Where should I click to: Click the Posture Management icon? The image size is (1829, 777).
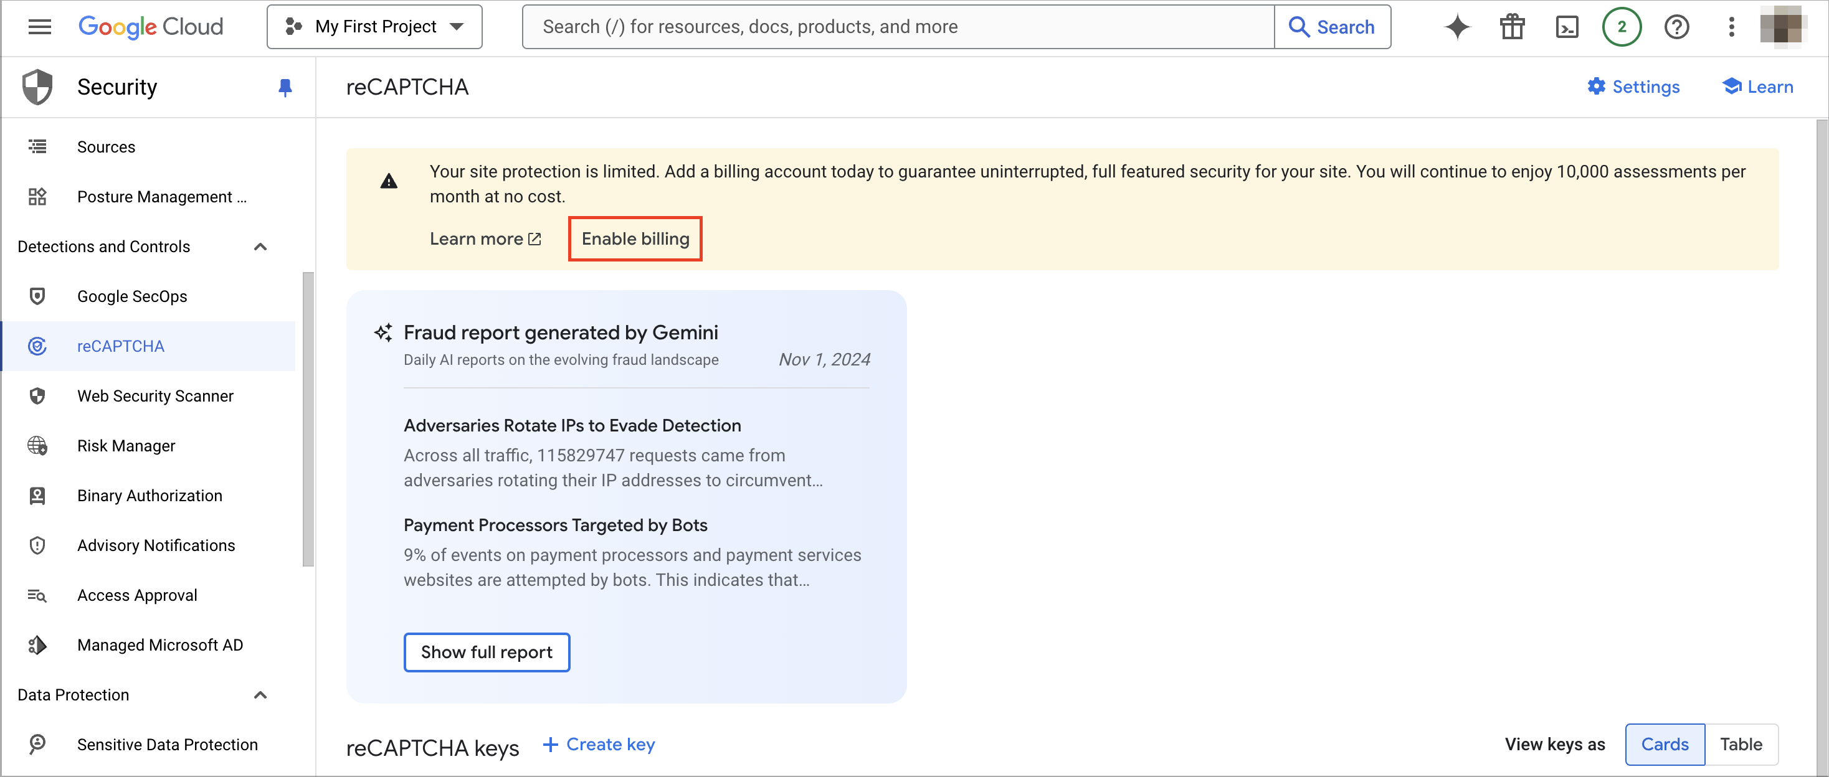click(x=37, y=197)
